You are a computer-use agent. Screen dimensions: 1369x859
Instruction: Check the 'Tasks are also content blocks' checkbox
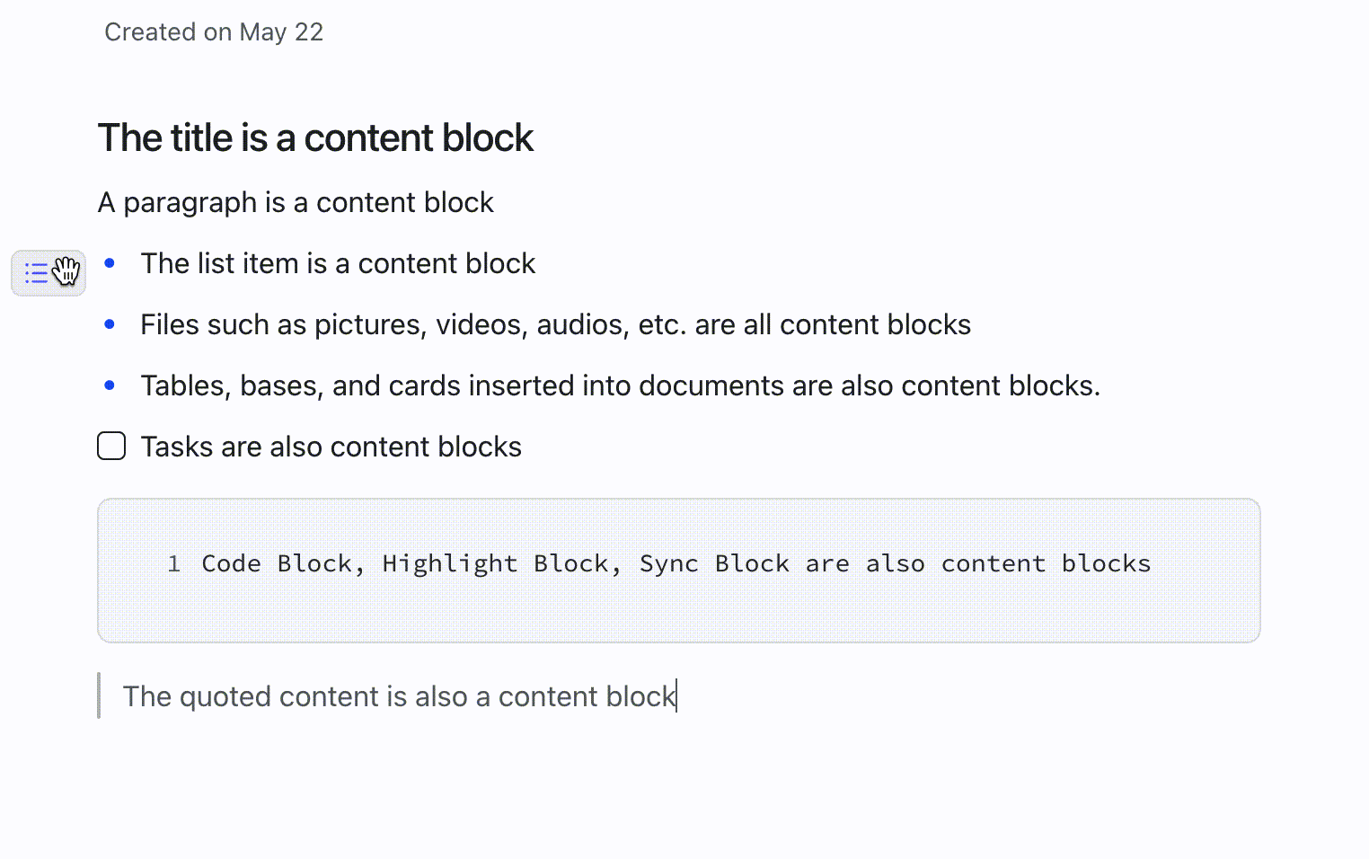click(110, 445)
